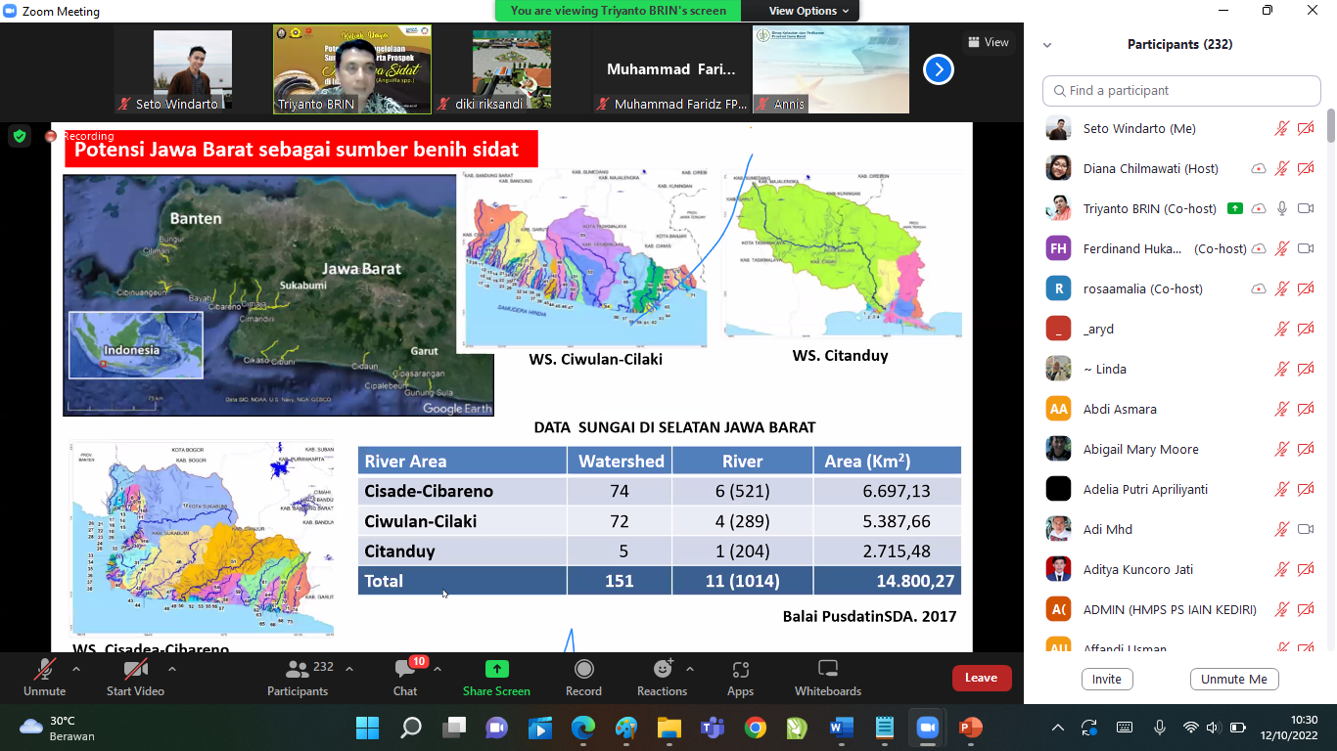Open the Chat panel icon
Viewport: 1337px width, 751px height.
tap(405, 671)
